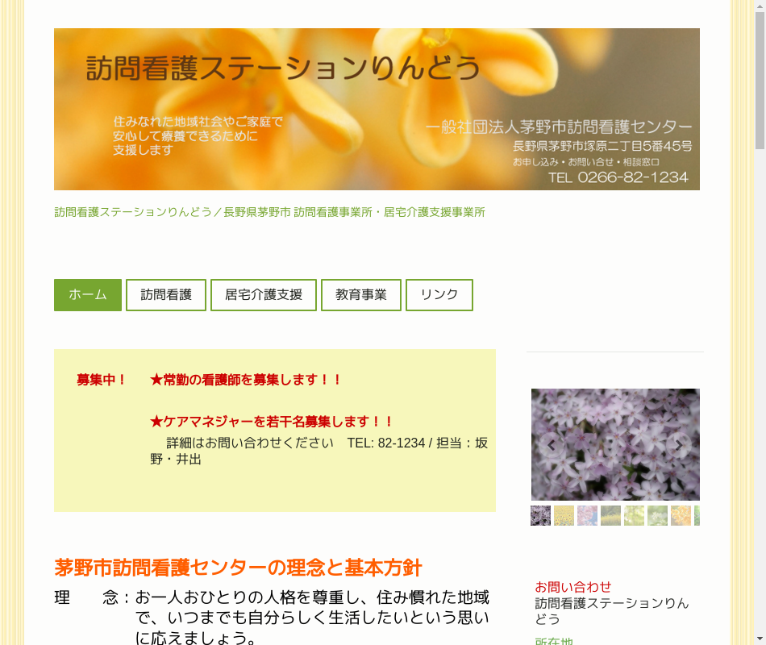Open the リンク menu item

click(x=439, y=295)
